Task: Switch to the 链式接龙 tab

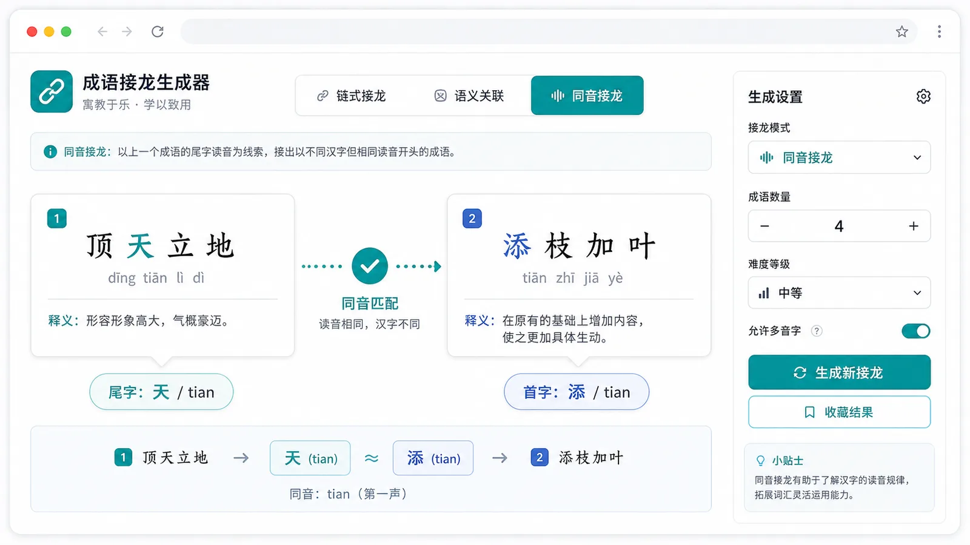Action: 352,96
